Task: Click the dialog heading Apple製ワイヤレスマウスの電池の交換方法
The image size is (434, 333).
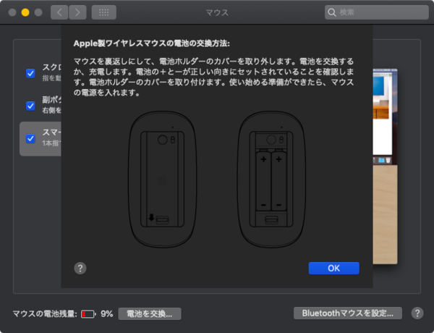Action: coord(151,43)
